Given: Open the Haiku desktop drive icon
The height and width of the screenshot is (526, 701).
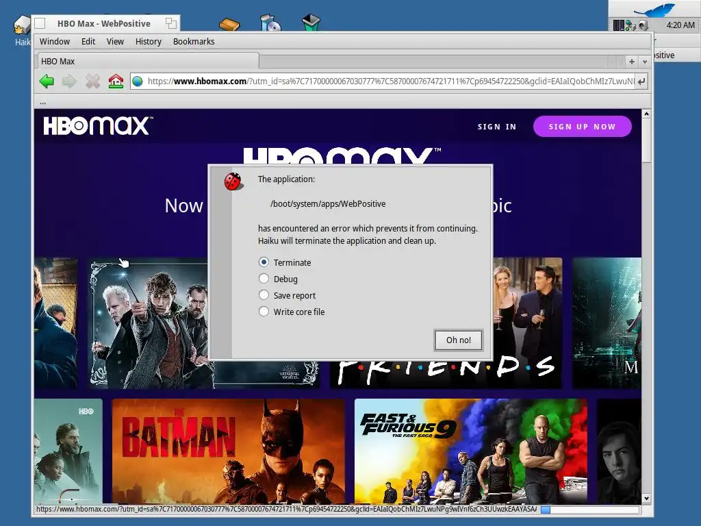Looking at the screenshot, I should pos(21,25).
